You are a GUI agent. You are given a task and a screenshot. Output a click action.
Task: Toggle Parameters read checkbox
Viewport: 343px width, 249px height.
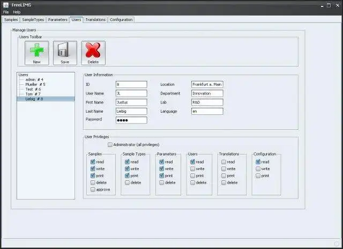162,162
